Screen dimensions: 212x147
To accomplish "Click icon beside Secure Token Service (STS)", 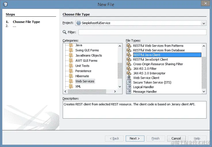I will (129, 82).
